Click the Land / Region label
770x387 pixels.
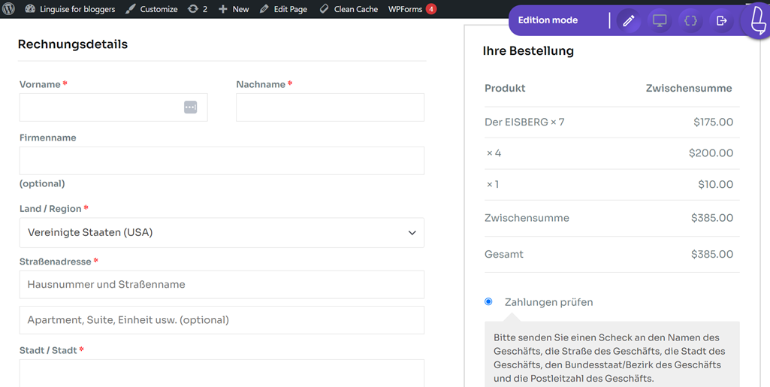50,209
